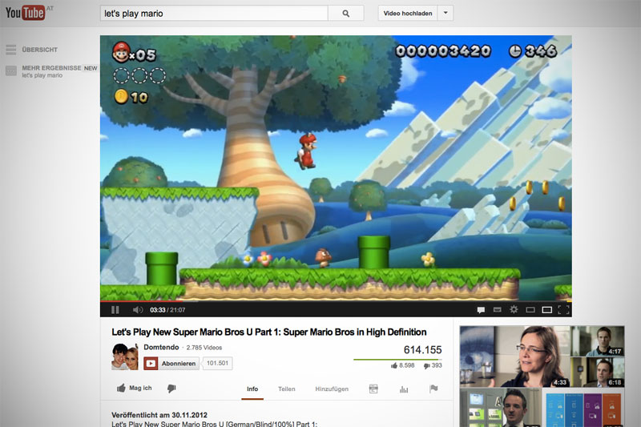Open the related video thumbnail lasting 4:17

[x=597, y=340]
